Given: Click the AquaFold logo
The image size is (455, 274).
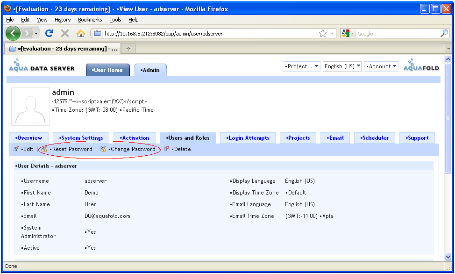Looking at the screenshot, I should (x=421, y=65).
